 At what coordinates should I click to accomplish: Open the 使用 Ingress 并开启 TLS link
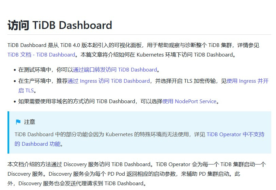(x=247, y=81)
